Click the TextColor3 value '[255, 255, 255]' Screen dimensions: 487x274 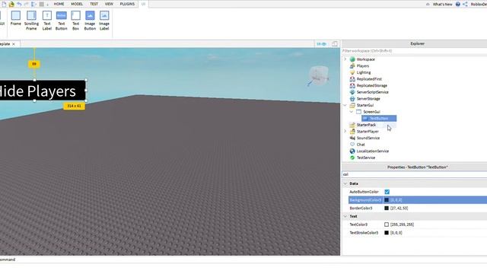click(402, 225)
